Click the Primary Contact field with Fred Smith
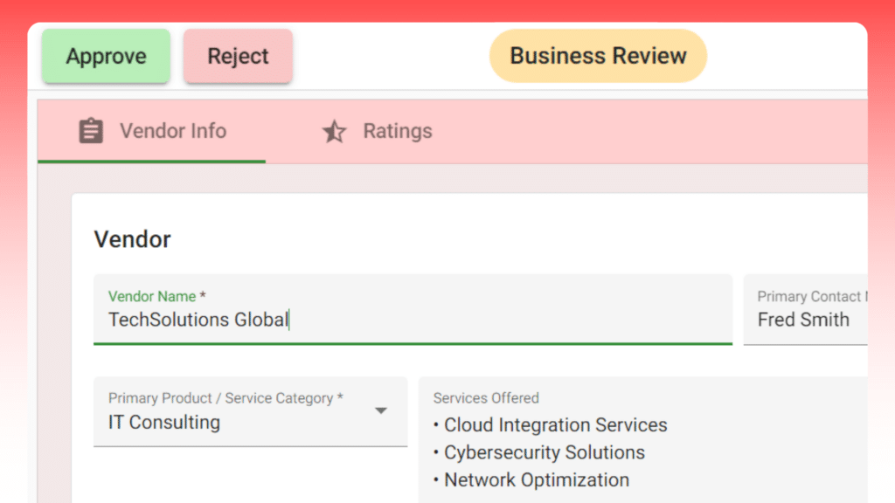Viewport: 895px width, 503px height. point(805,310)
